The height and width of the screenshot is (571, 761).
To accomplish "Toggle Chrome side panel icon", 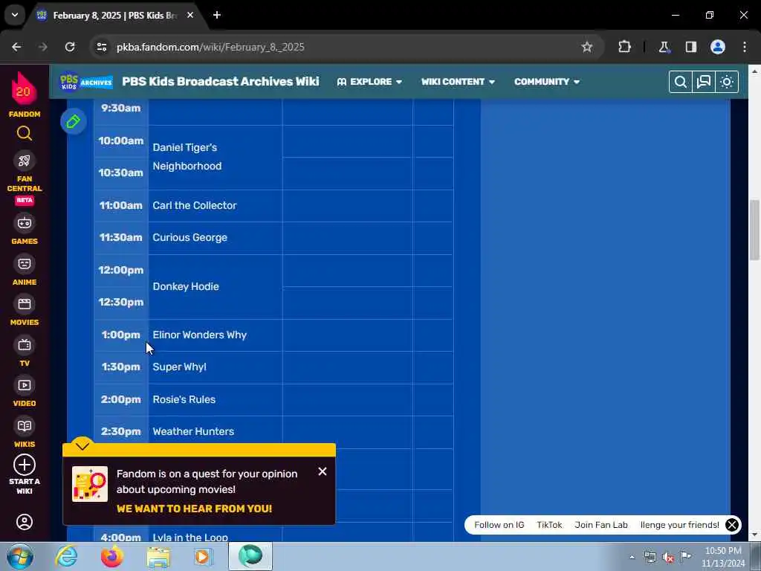I will [x=690, y=47].
